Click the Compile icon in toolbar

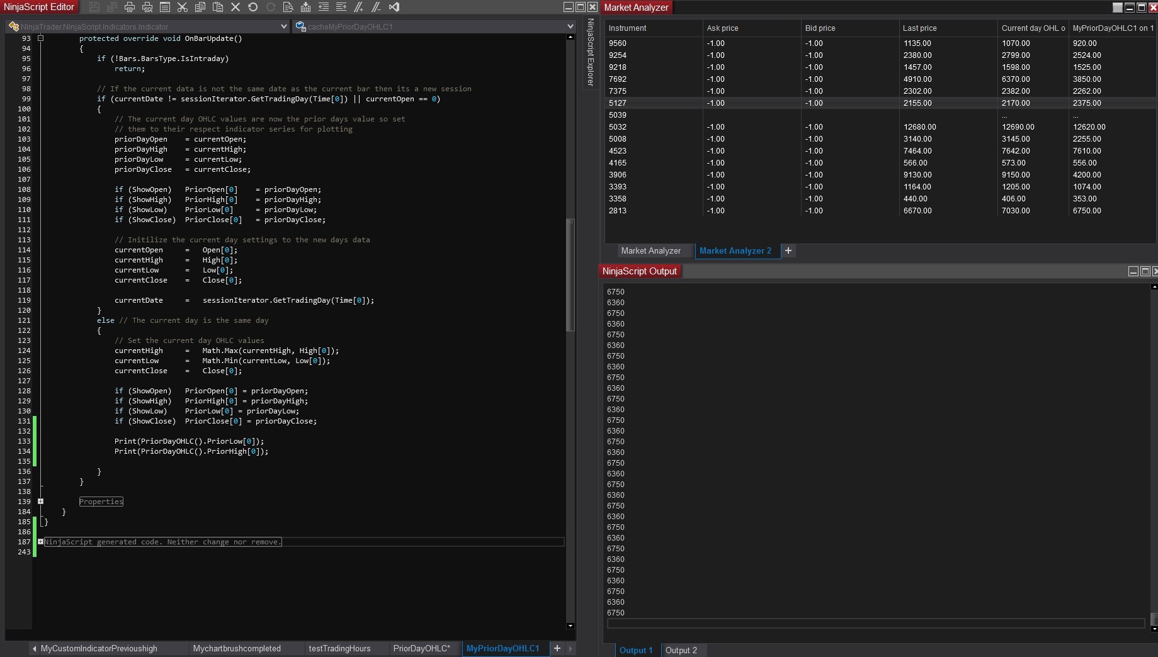[x=306, y=7]
